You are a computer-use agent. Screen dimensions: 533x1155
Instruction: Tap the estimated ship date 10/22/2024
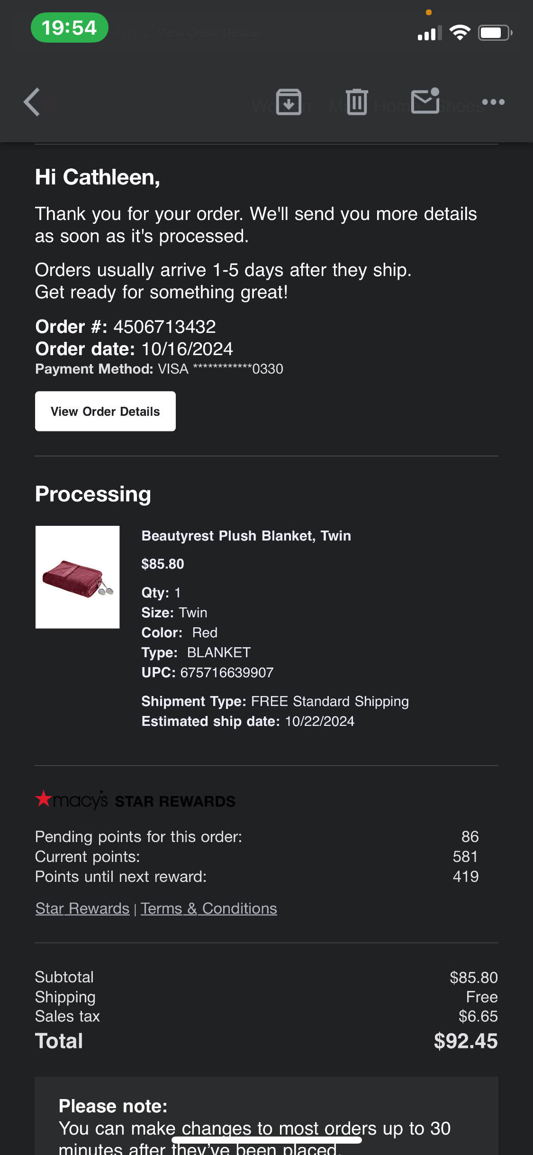[320, 721]
